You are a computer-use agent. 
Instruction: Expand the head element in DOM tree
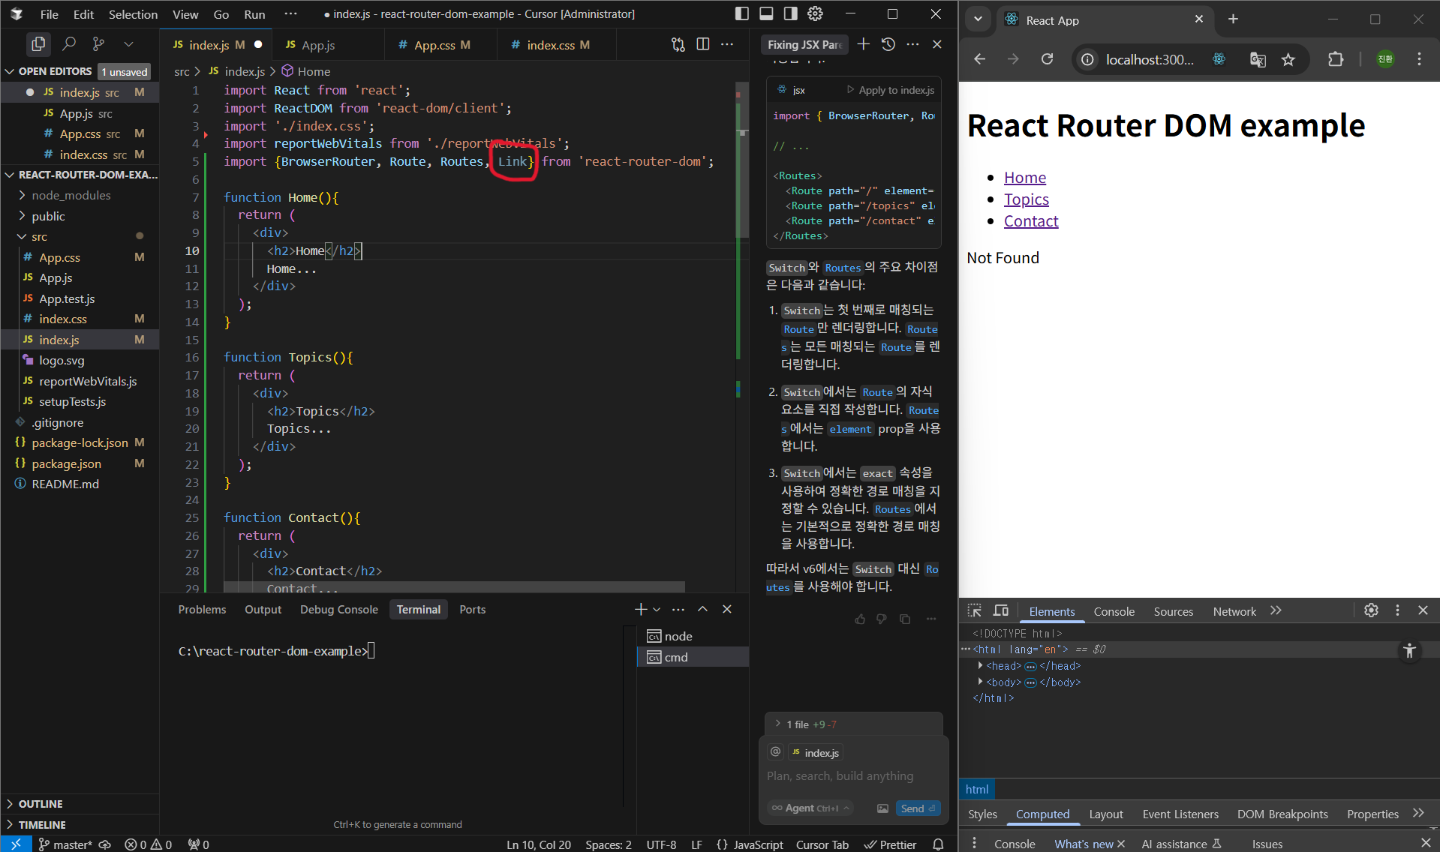(x=980, y=666)
